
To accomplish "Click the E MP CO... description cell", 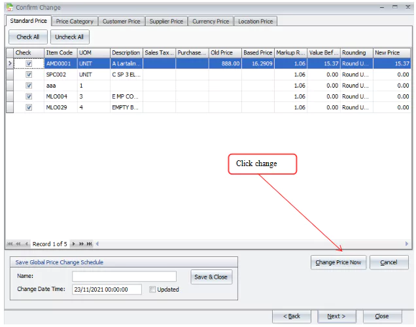I will tap(126, 96).
